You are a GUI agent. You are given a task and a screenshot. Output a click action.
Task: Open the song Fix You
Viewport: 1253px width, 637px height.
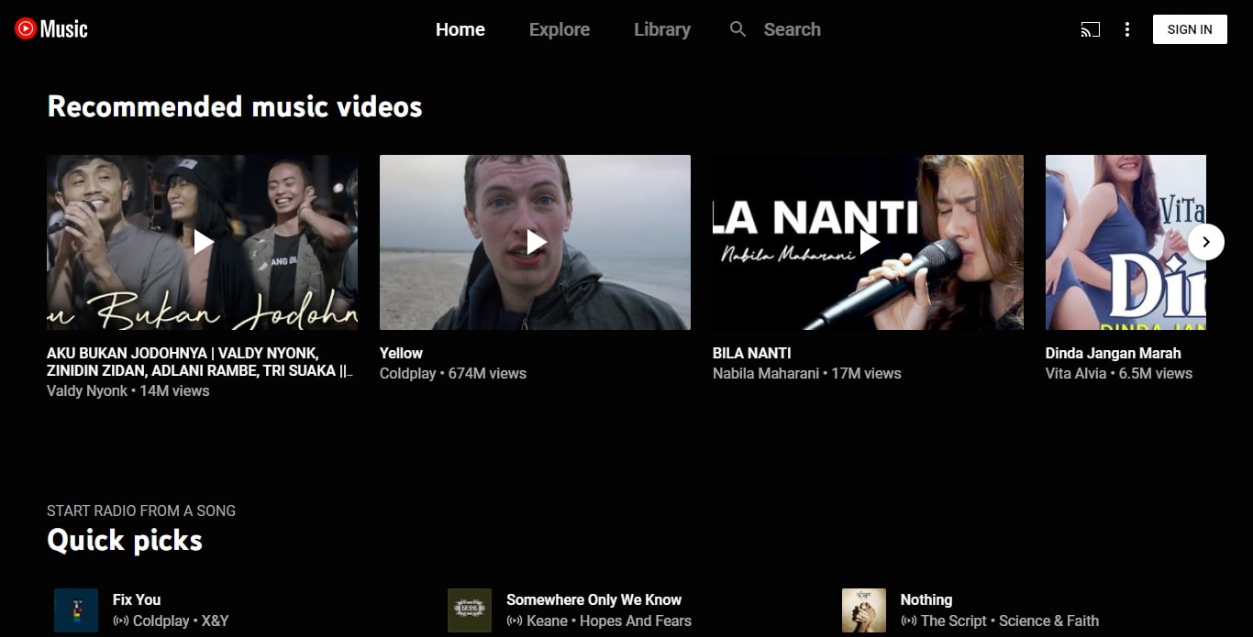(x=136, y=599)
